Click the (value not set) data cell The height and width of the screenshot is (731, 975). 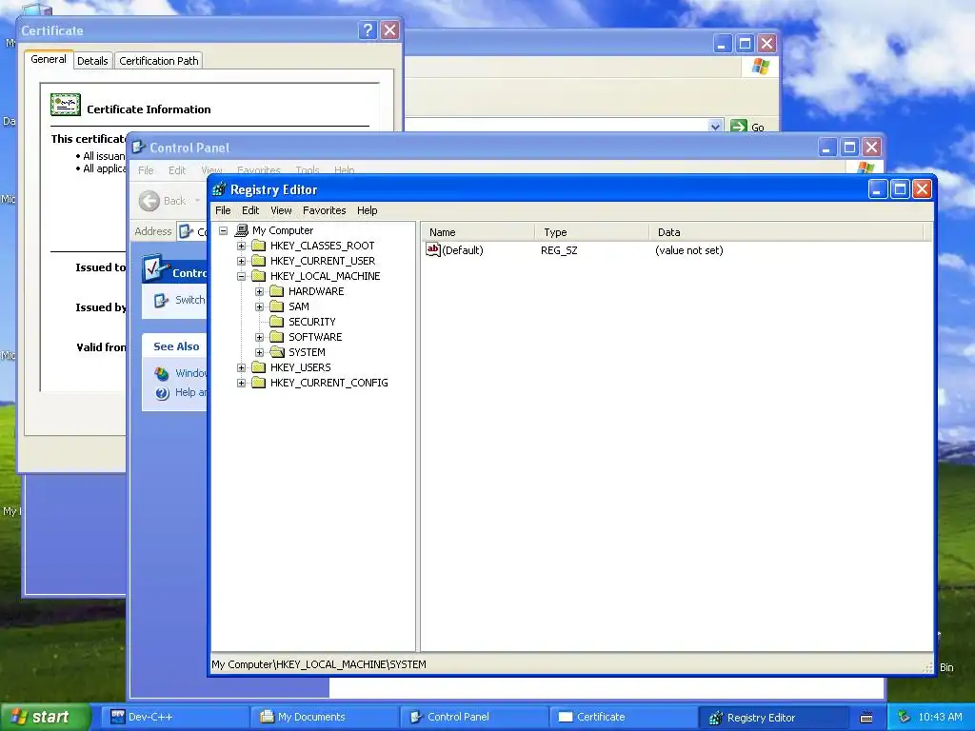coord(689,250)
